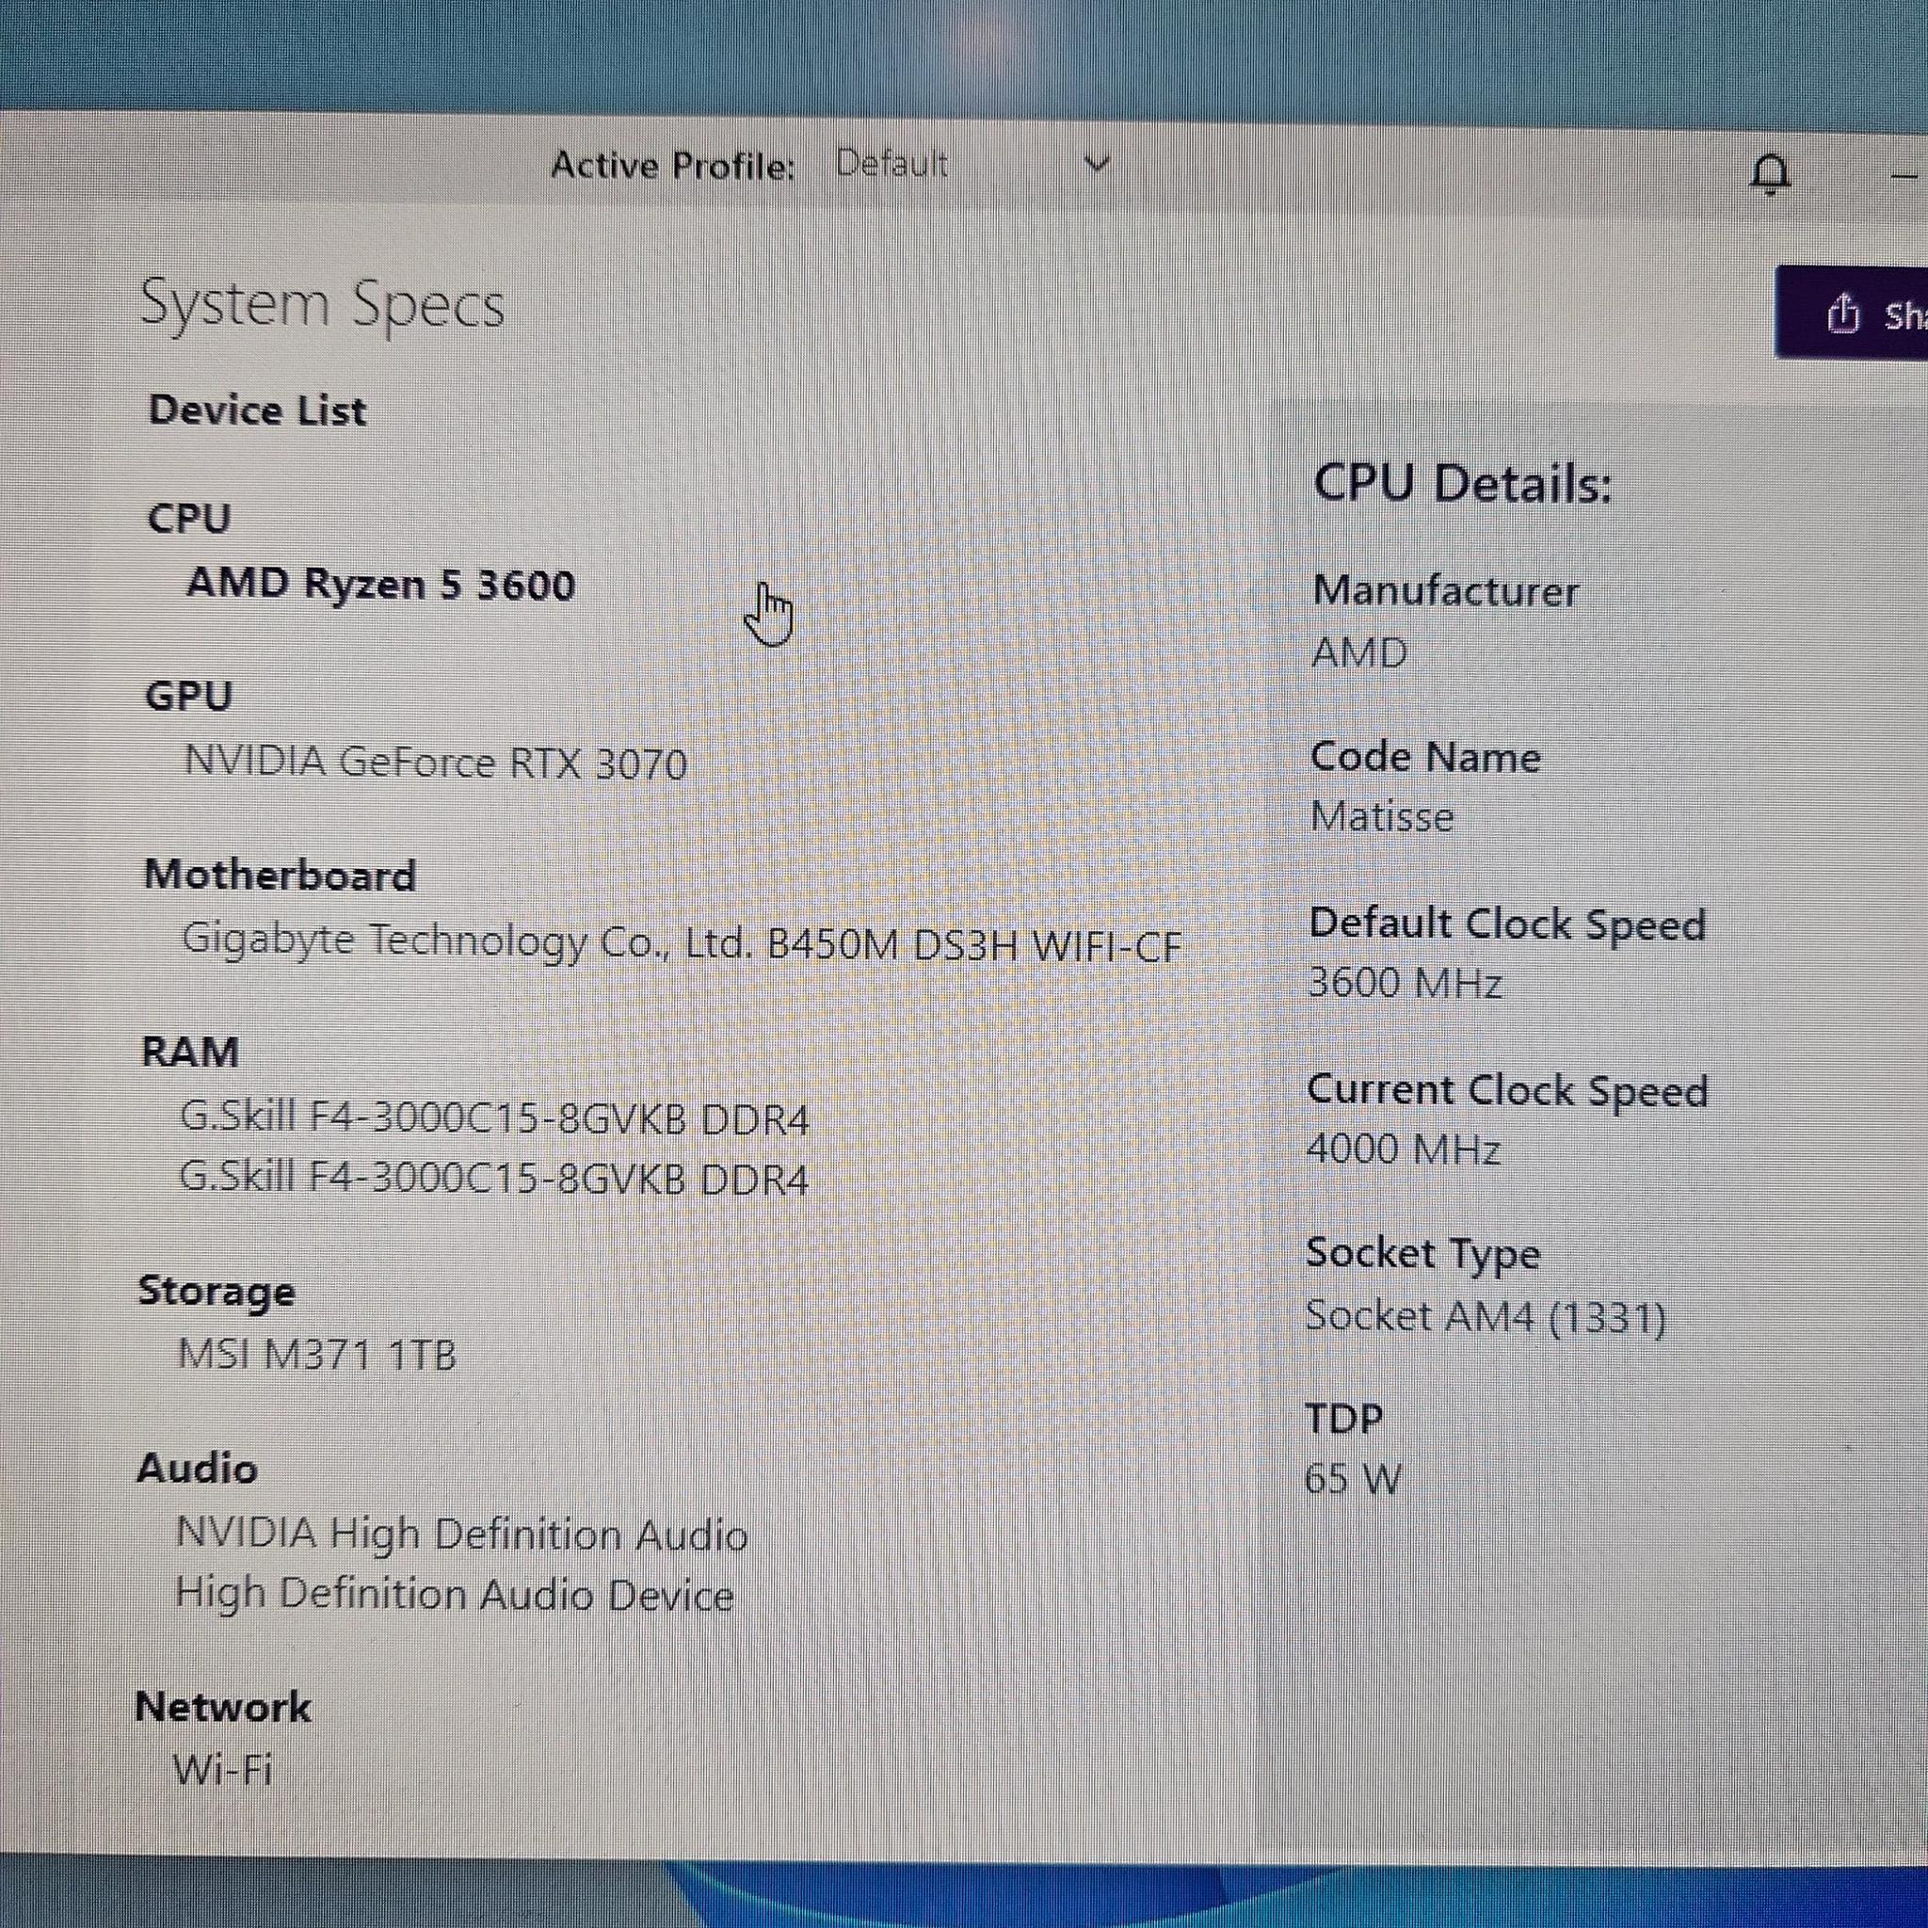Select NVIDIA High Definition Audio device
Viewport: 1928px width, 1928px height.
462,1534
